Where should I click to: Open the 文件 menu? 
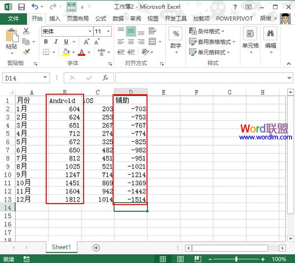coord(13,19)
